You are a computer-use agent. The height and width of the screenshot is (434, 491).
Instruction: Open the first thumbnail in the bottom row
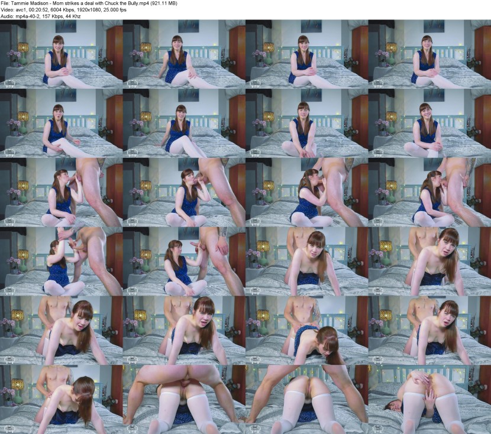click(62, 399)
